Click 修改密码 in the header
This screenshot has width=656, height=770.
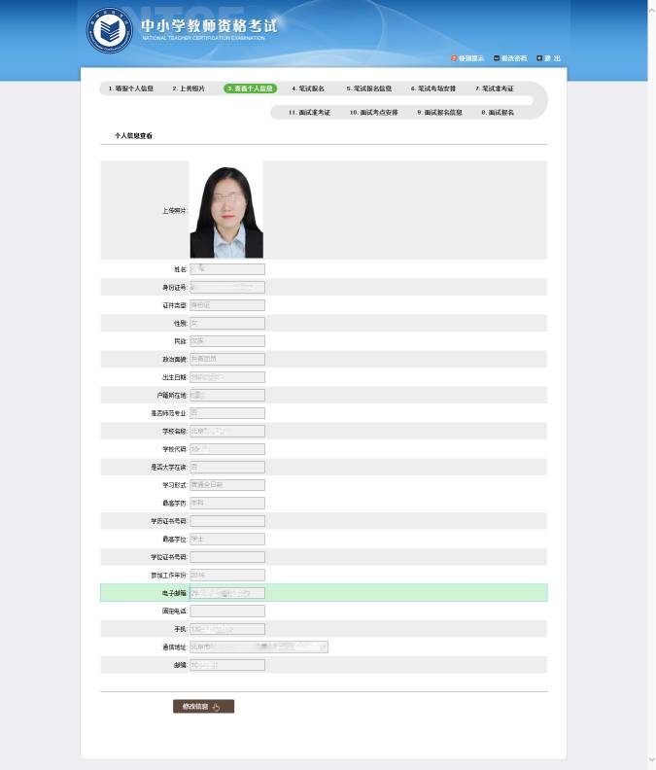(x=510, y=58)
